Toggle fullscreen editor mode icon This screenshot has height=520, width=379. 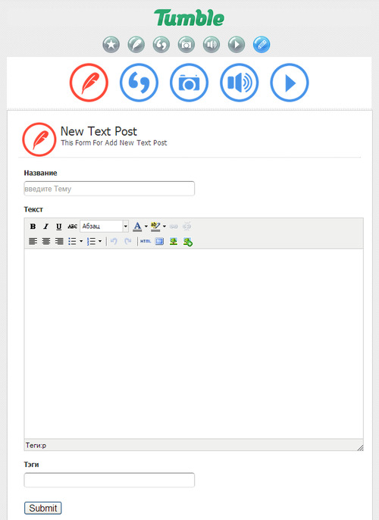159,241
